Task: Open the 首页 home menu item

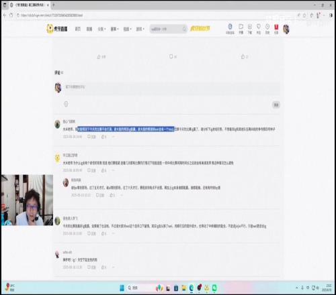Action: pyautogui.click(x=78, y=29)
